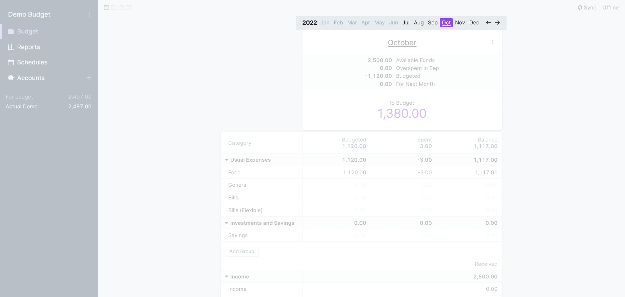Open the Actual Demo account
Screen dimensions: 625x297
(x=21, y=106)
